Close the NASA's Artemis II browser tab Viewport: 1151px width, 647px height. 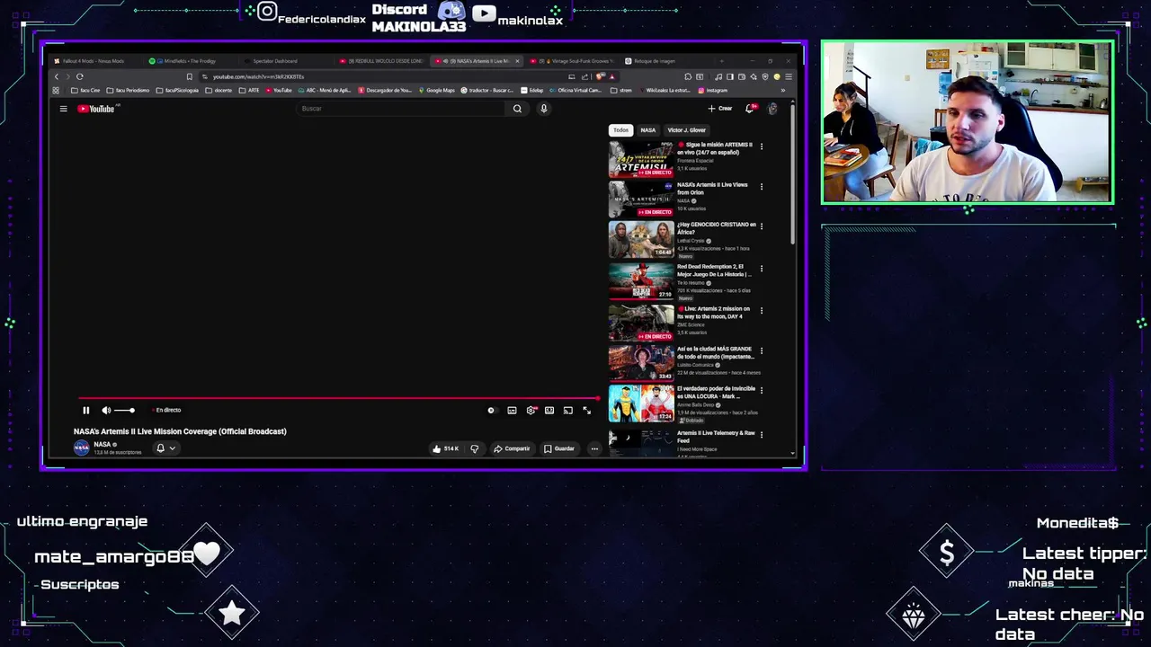coord(515,61)
